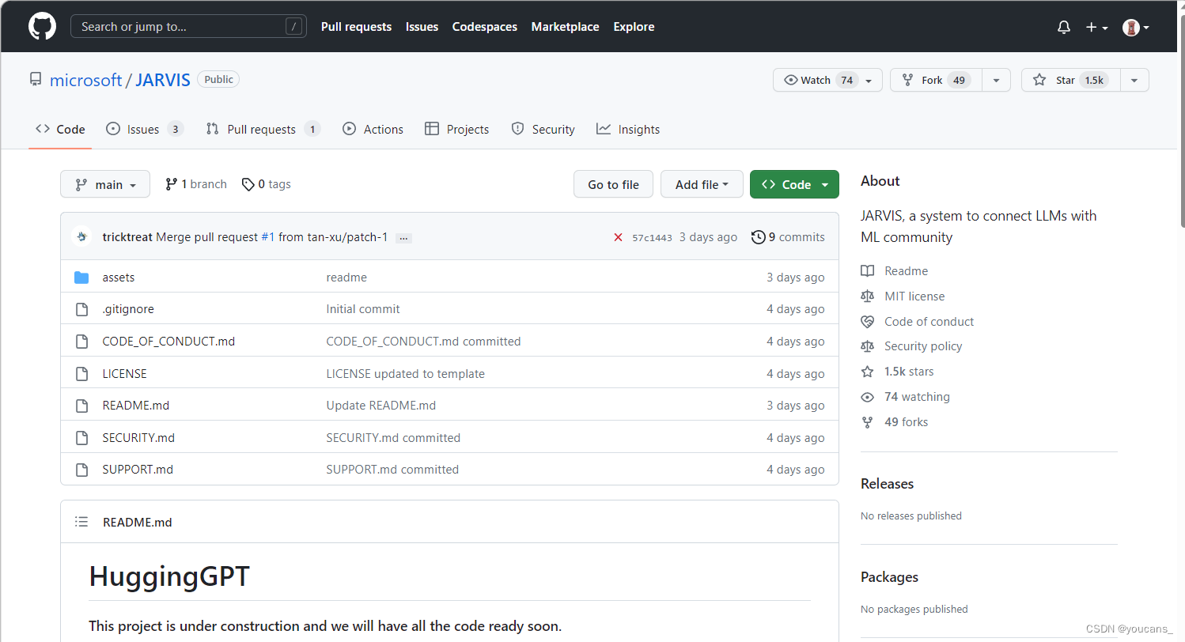This screenshot has height=642, width=1185.
Task: Open Issues in top navigation
Action: [x=422, y=26]
